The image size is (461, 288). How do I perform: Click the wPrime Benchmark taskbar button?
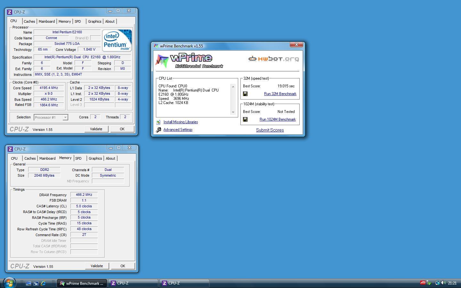pyautogui.click(x=82, y=283)
